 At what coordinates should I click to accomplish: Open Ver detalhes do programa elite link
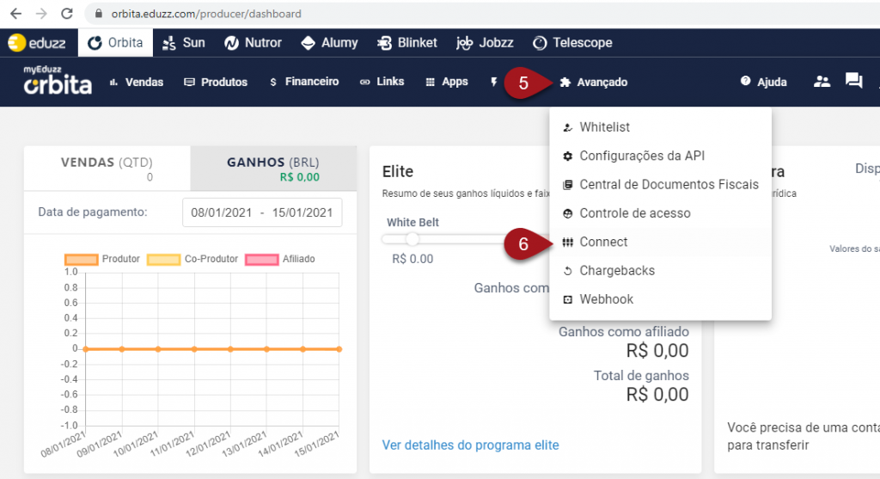point(470,445)
